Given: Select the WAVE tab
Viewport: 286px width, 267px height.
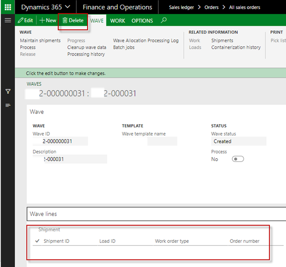Looking at the screenshot, I should click(97, 21).
